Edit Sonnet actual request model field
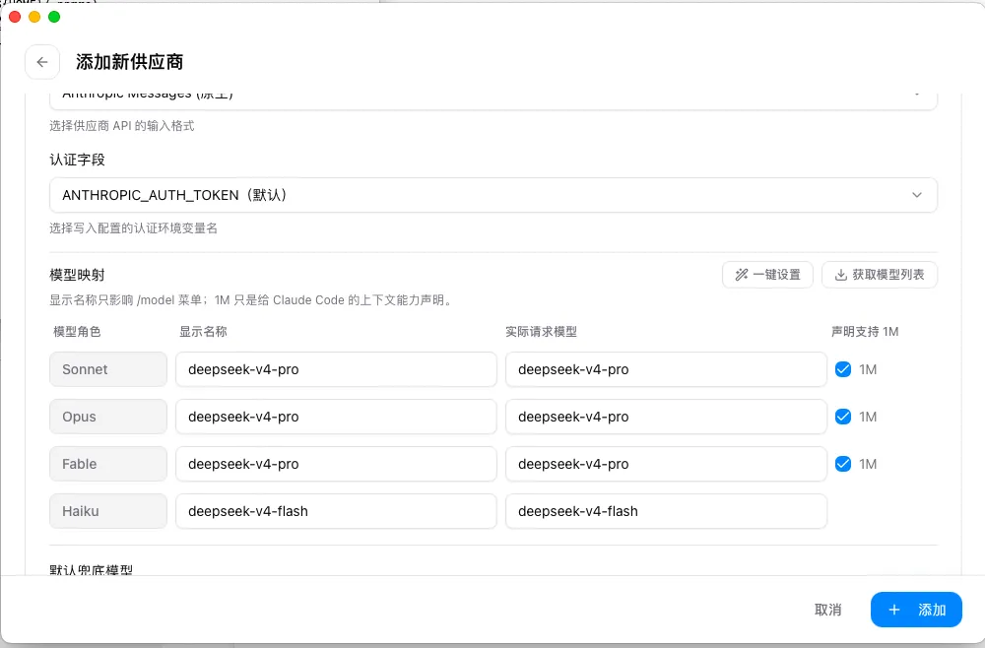The width and height of the screenshot is (985, 648). pyautogui.click(x=666, y=369)
